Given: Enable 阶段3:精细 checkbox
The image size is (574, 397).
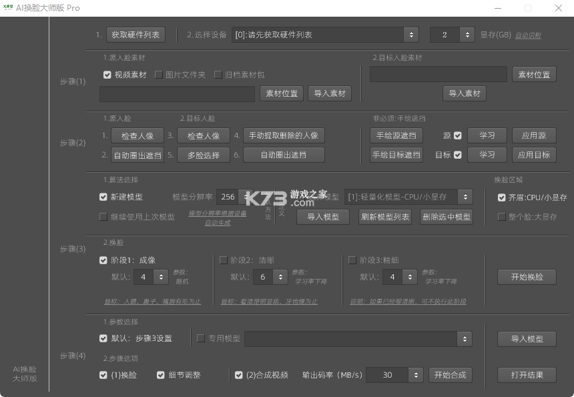Looking at the screenshot, I should tap(352, 260).
